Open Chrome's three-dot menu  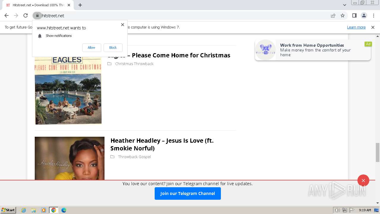click(x=373, y=15)
